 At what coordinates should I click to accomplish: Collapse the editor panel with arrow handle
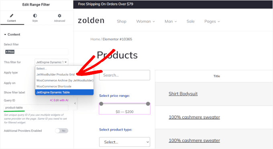point(75,103)
